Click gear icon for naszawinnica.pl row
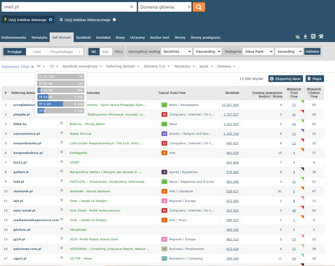This screenshot has width=335, height=266. [x=62, y=133]
